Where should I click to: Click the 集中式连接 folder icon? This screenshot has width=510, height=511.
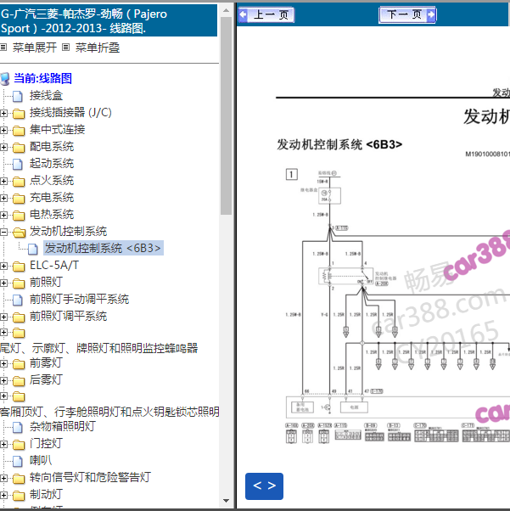19,131
